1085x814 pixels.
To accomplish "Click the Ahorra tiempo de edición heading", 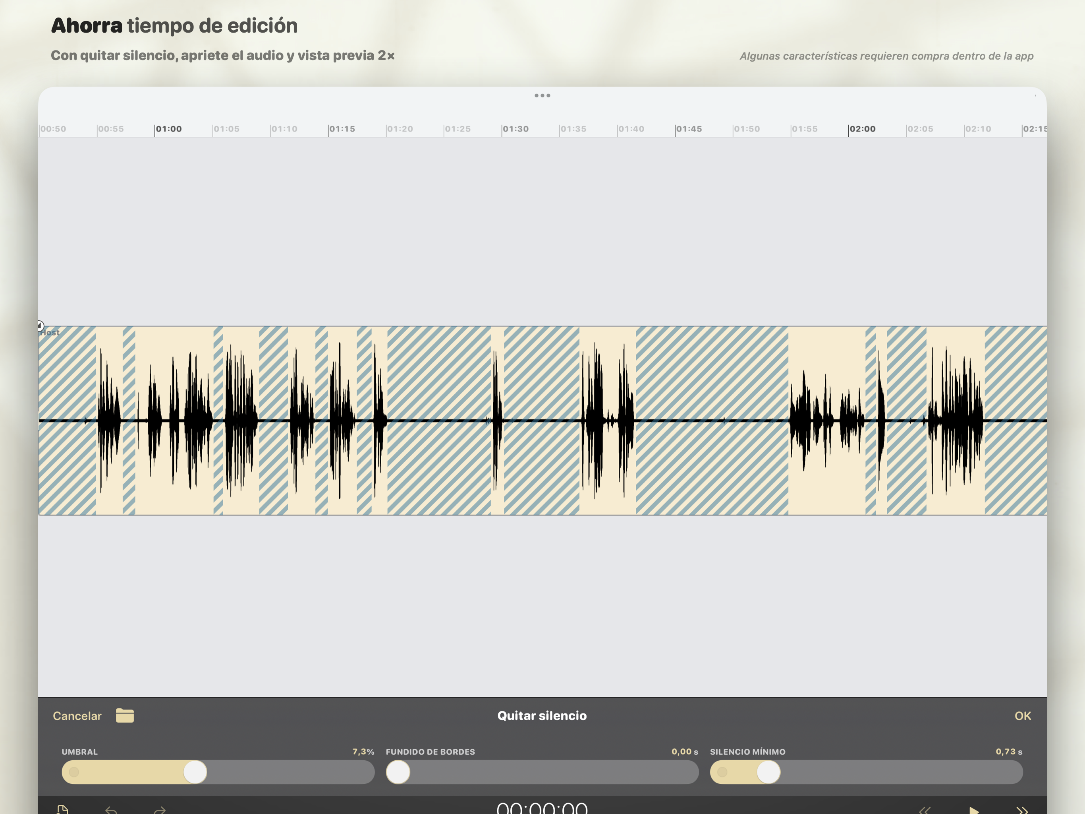I will (x=174, y=25).
